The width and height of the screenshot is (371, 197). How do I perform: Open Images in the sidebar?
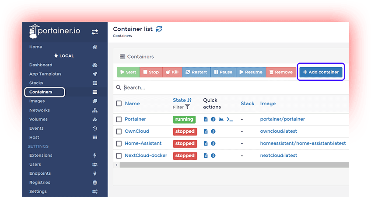(37, 101)
